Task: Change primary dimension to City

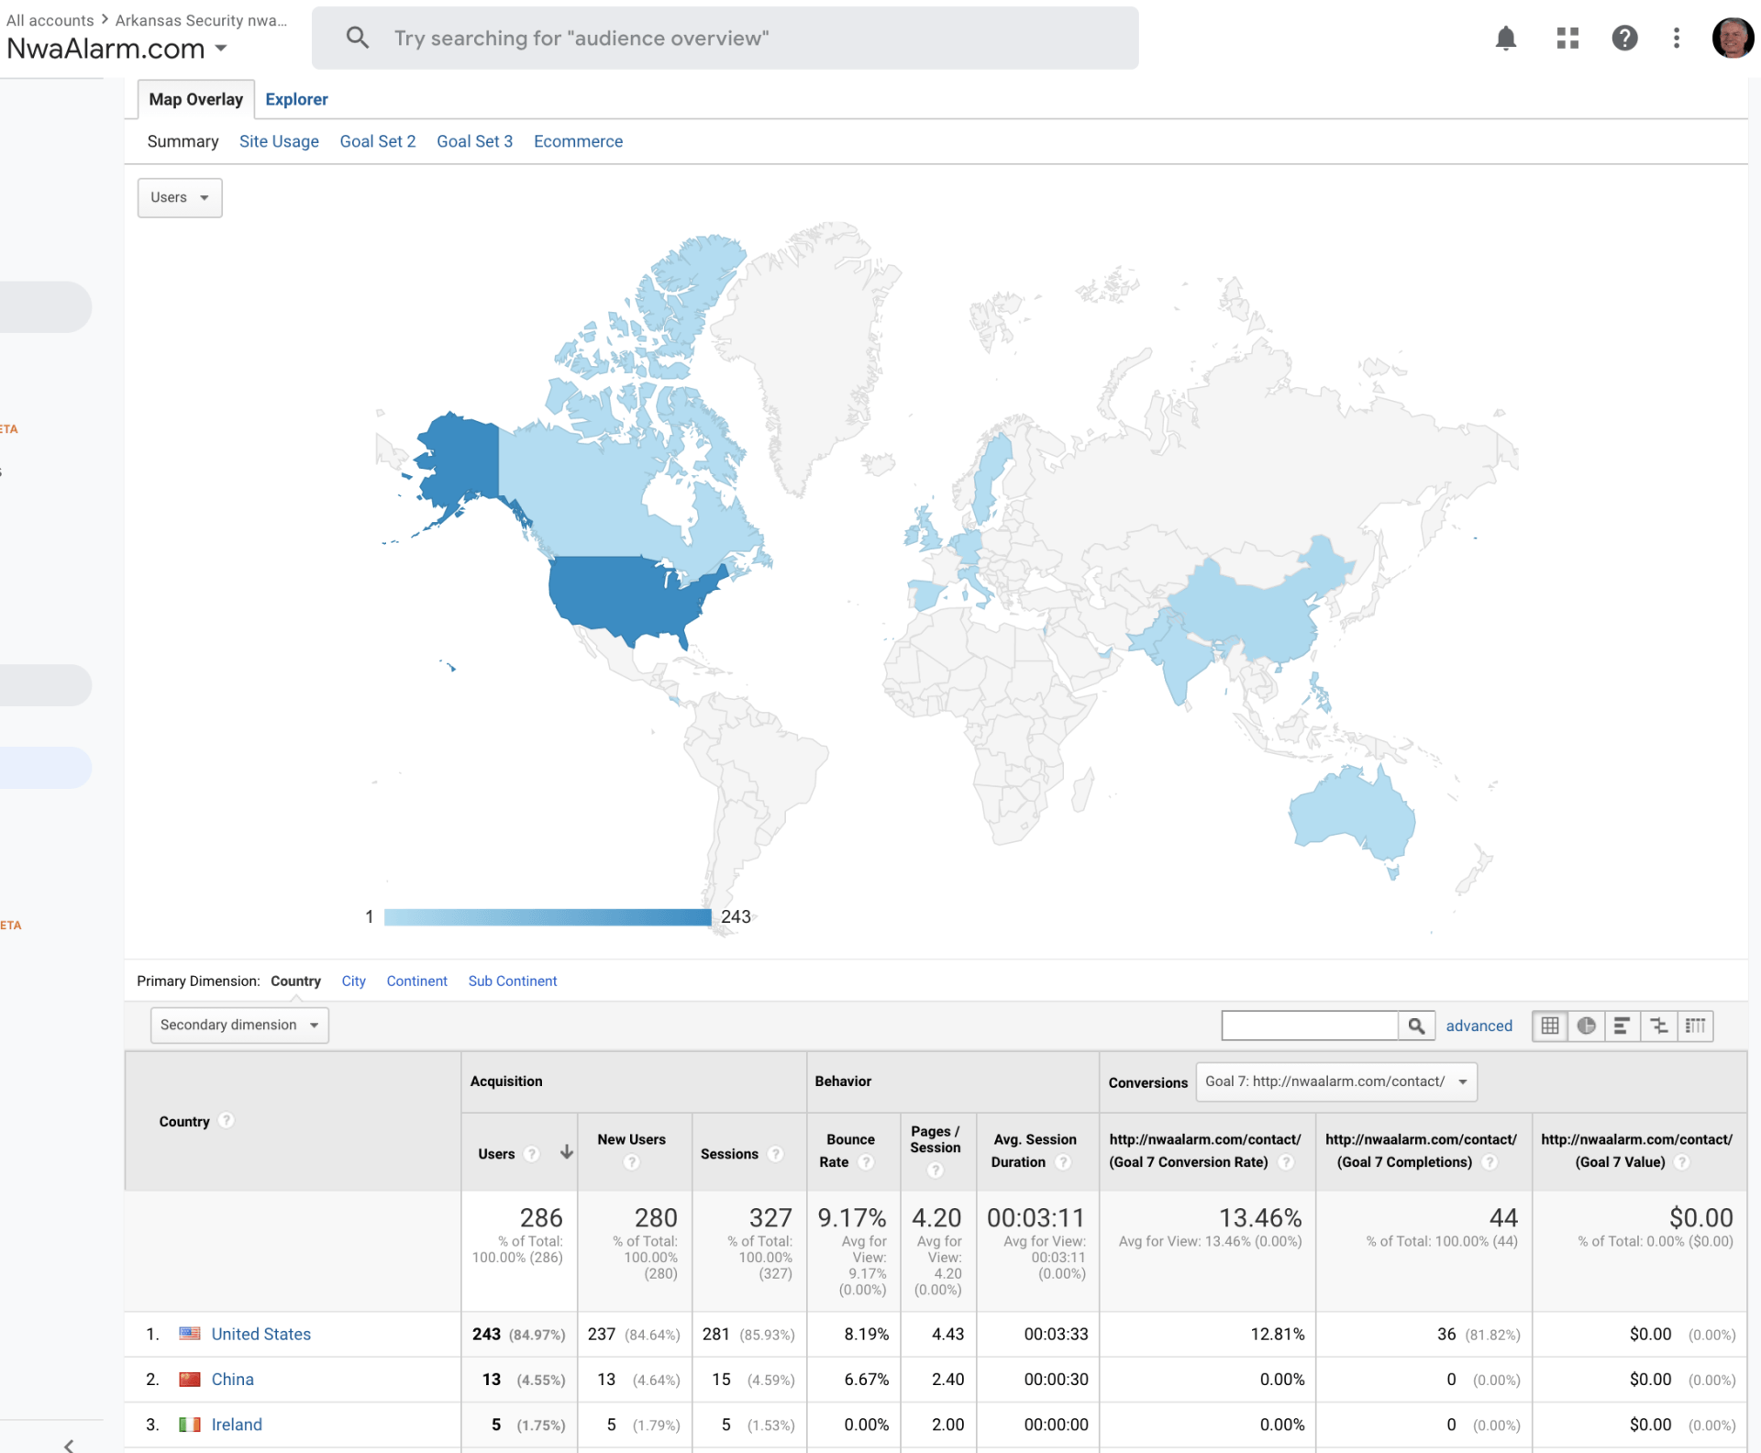Action: 353,981
